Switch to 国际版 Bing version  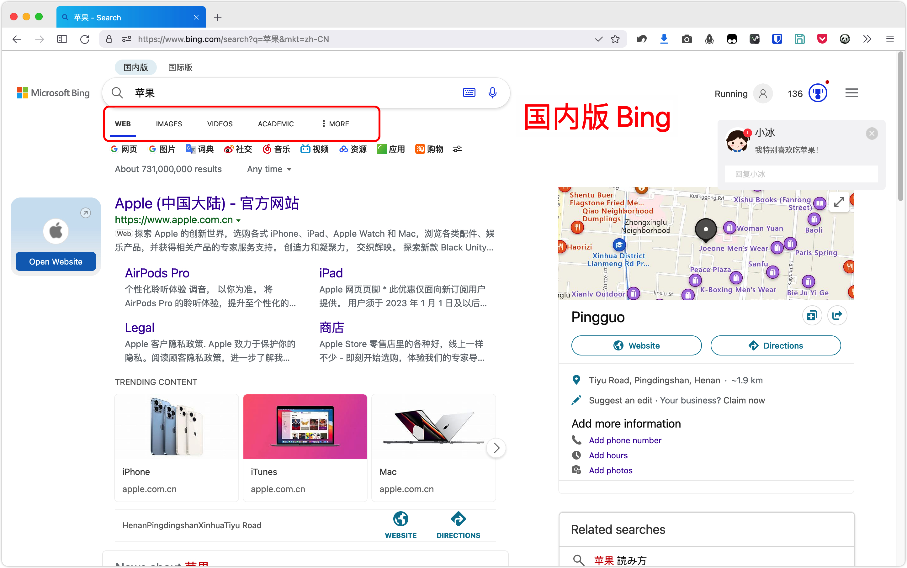180,67
